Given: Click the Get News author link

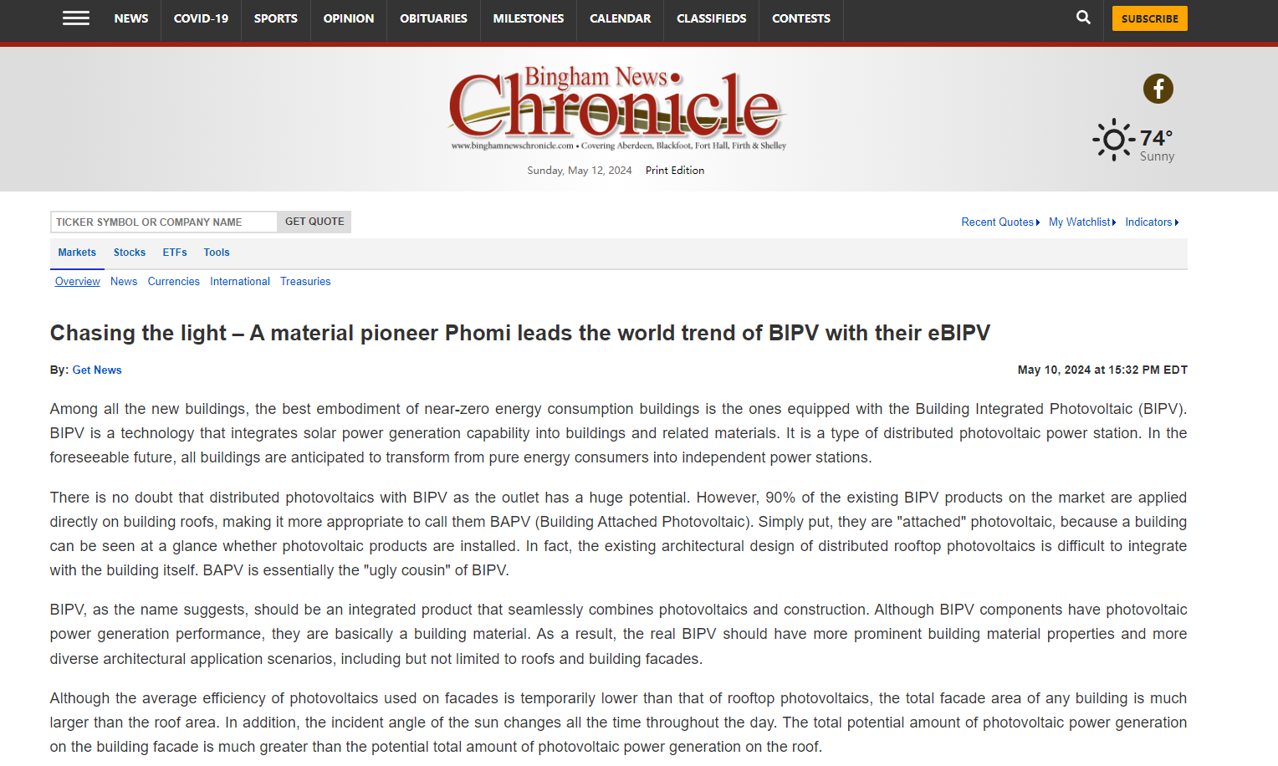Looking at the screenshot, I should pos(97,370).
